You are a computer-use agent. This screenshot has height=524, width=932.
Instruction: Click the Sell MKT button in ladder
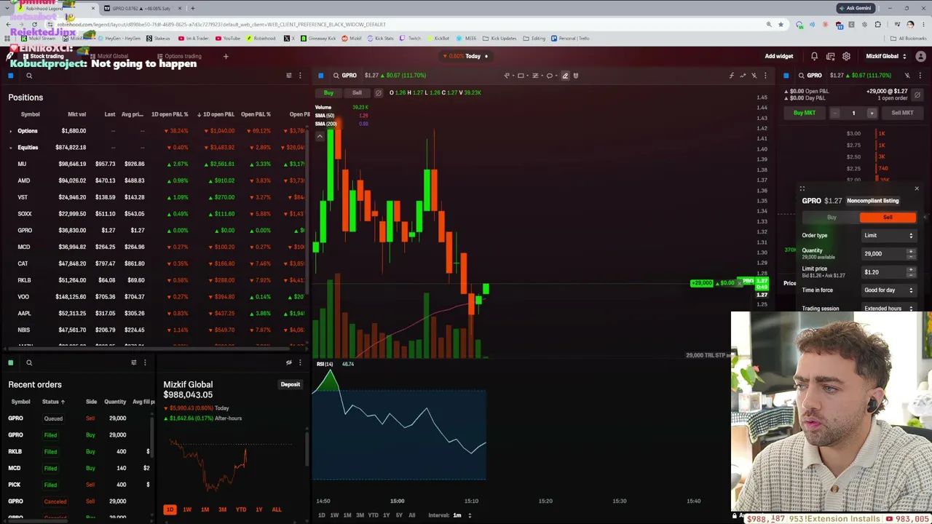tap(902, 113)
